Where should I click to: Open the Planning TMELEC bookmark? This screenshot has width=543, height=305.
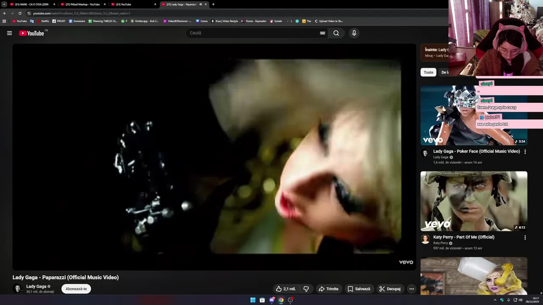(x=103, y=21)
